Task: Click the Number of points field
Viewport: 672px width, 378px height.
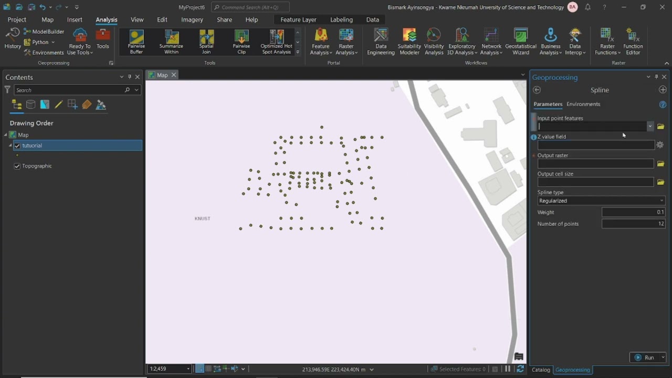Action: [634, 224]
